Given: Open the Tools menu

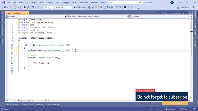Looking at the screenshot, I should point(74,3).
